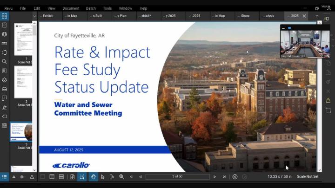Click the City Hall Room 101 video overlay

[x=305, y=42]
